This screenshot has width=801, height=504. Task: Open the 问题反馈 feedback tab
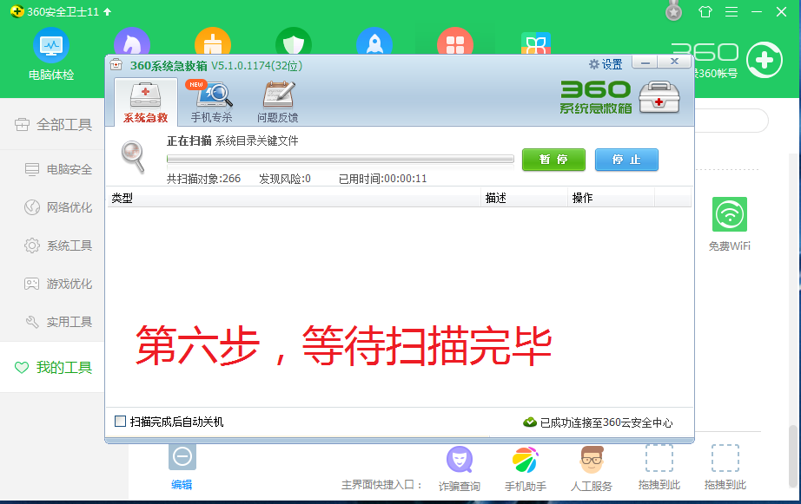277,102
